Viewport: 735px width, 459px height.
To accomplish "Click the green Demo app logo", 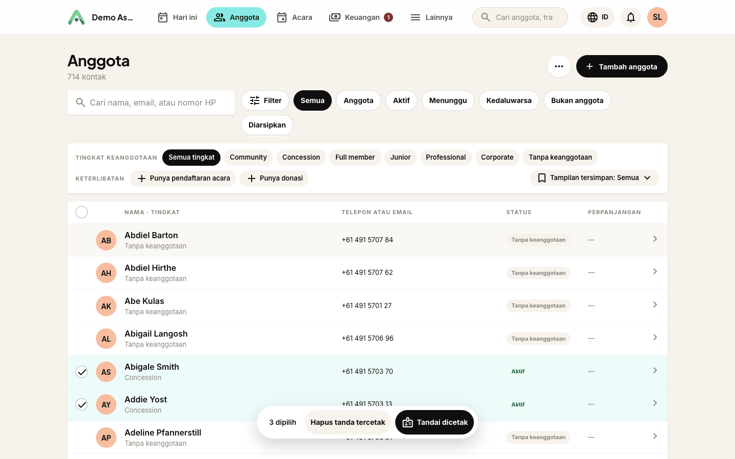I will coord(77,17).
